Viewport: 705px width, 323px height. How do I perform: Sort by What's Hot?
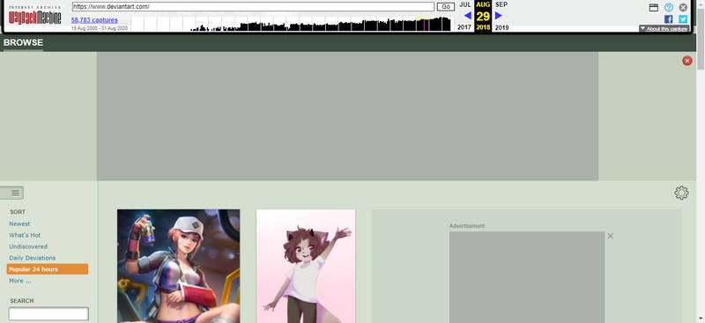tap(25, 235)
